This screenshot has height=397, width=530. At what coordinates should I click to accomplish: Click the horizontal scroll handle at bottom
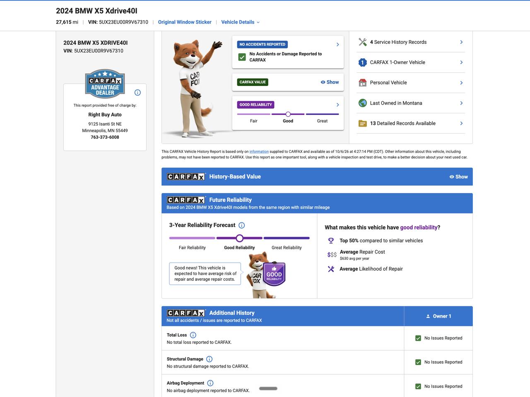[268, 388]
